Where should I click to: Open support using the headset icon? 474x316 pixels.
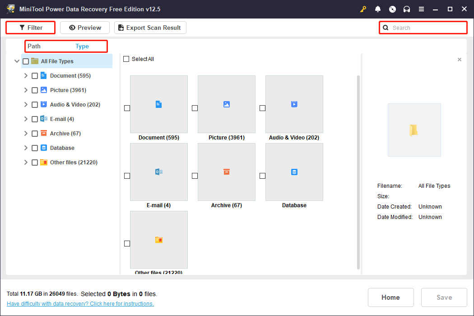407,9
